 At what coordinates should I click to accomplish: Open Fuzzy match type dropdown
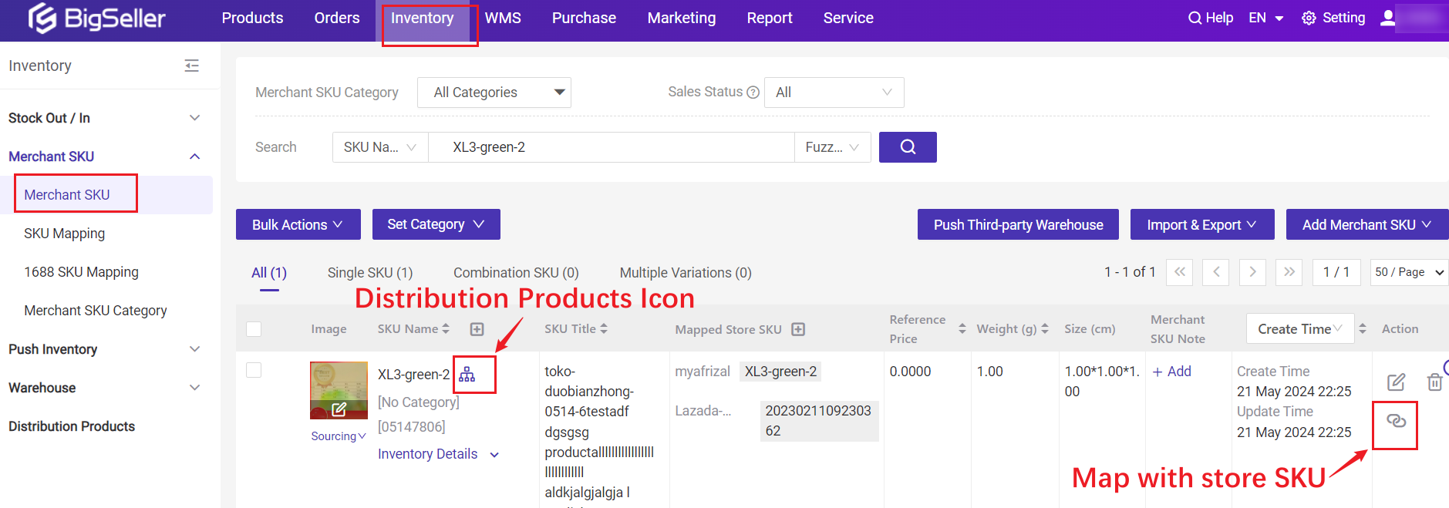[833, 147]
